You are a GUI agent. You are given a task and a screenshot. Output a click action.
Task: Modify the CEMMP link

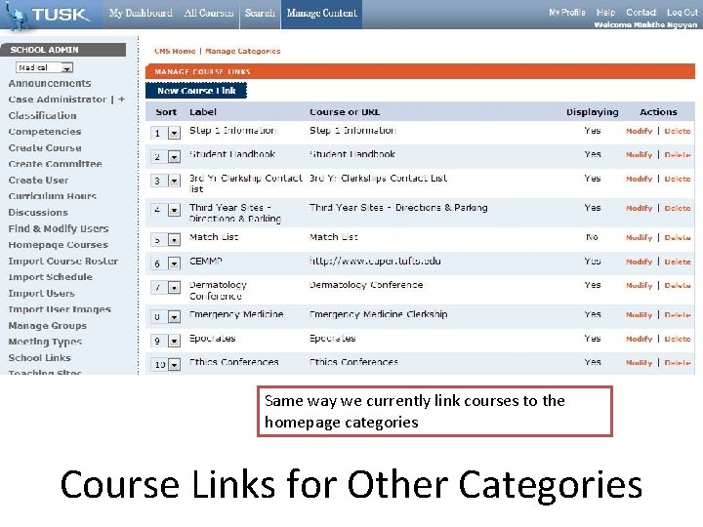tap(639, 262)
